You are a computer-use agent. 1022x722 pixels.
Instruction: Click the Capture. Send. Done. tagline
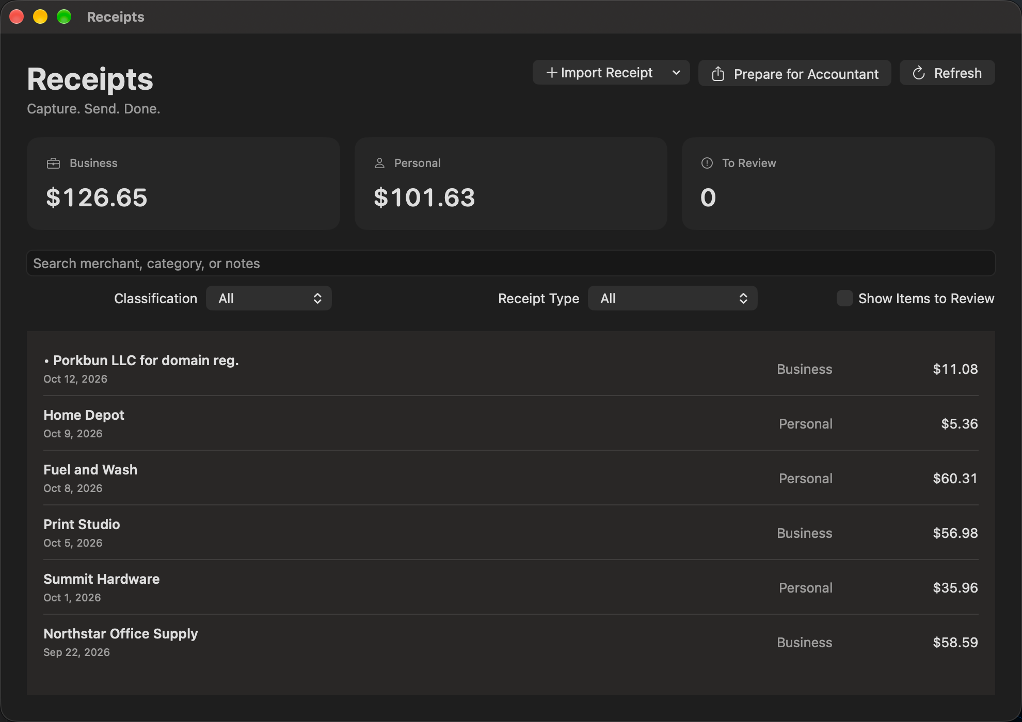tap(93, 109)
